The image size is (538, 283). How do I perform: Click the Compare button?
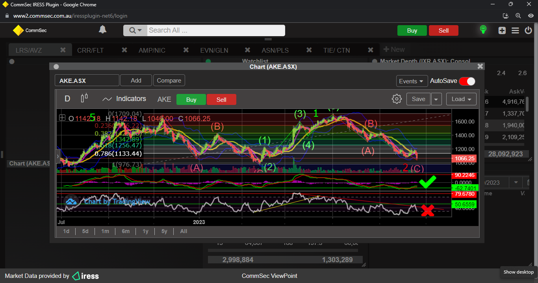click(169, 81)
